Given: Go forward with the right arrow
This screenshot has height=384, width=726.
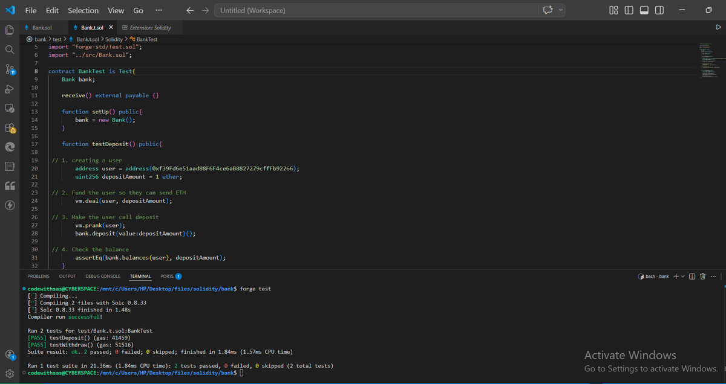Looking at the screenshot, I should pyautogui.click(x=204, y=10).
